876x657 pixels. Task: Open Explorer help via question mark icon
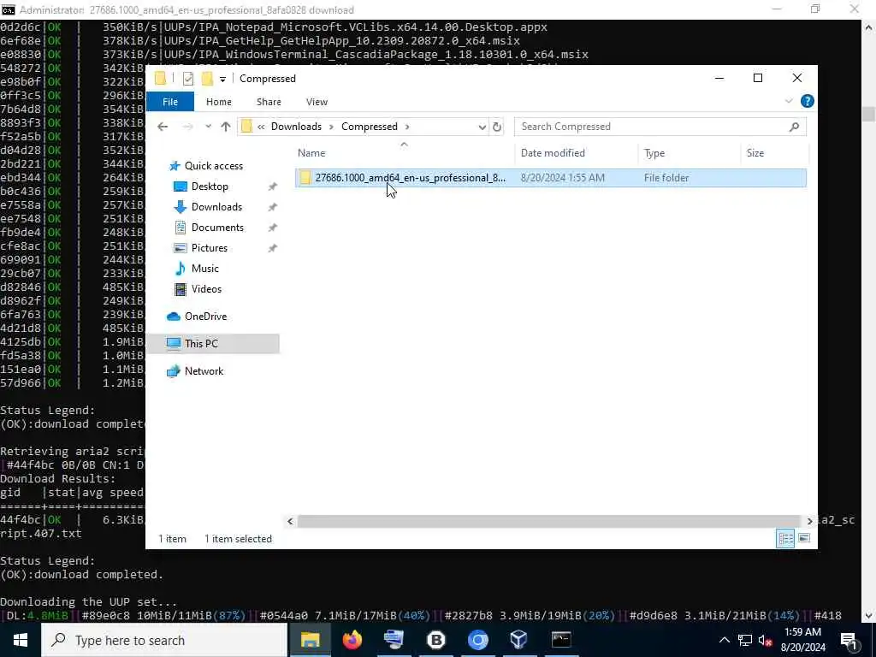click(807, 101)
